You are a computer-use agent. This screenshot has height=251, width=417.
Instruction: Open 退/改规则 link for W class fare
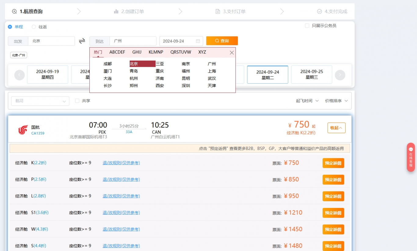121,229
